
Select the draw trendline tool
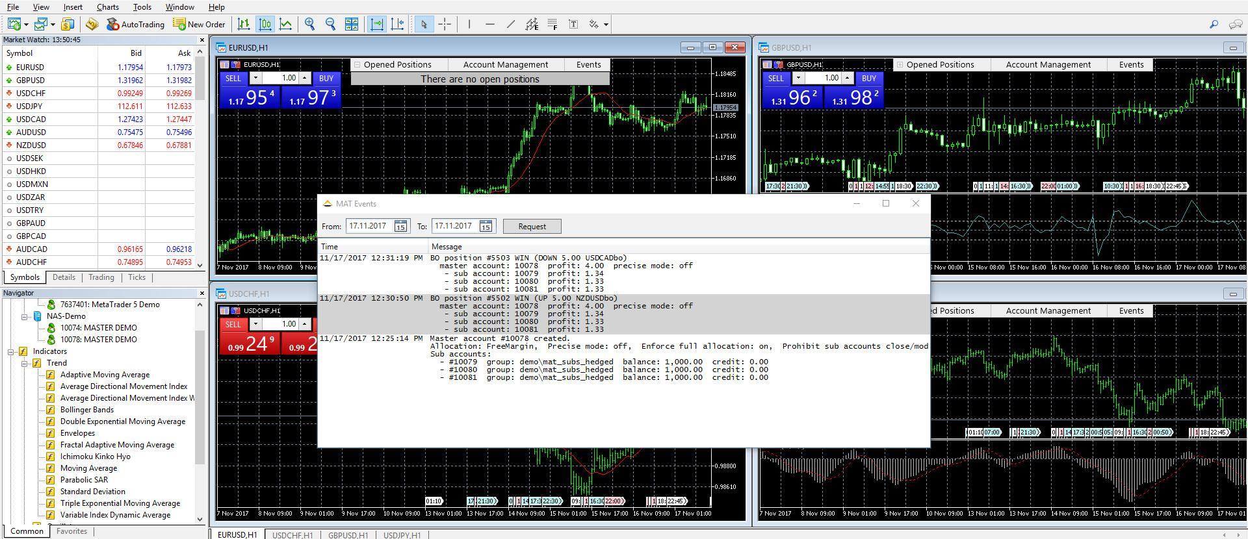coord(511,25)
